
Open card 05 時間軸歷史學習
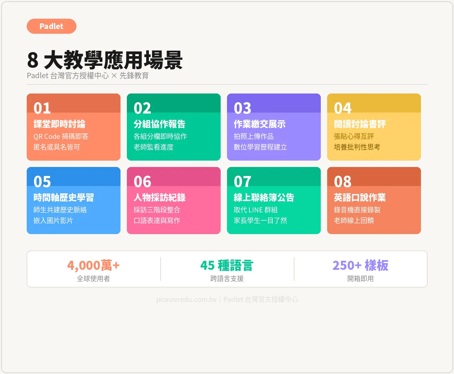click(73, 200)
